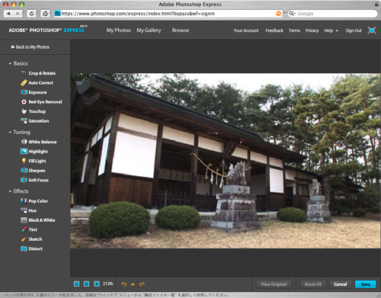Click the zoom in icon
The width and height of the screenshot is (381, 298).
[x=97, y=284]
